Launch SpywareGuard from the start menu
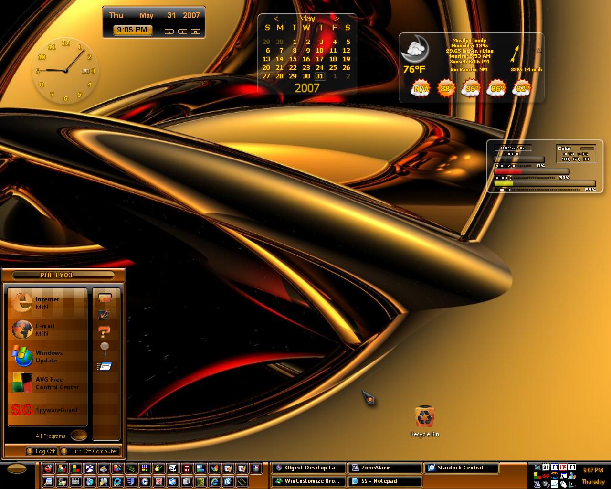The image size is (611, 489). pyautogui.click(x=47, y=410)
